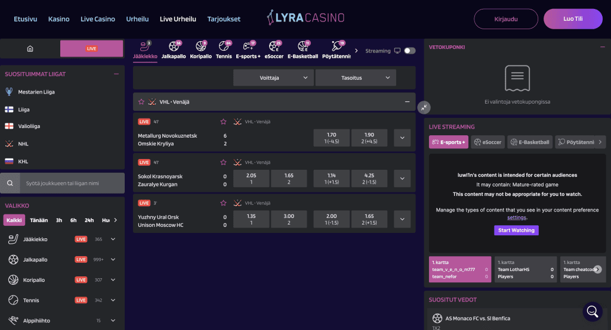
Task: Select the 24h time filter tab
Action: coord(90,220)
